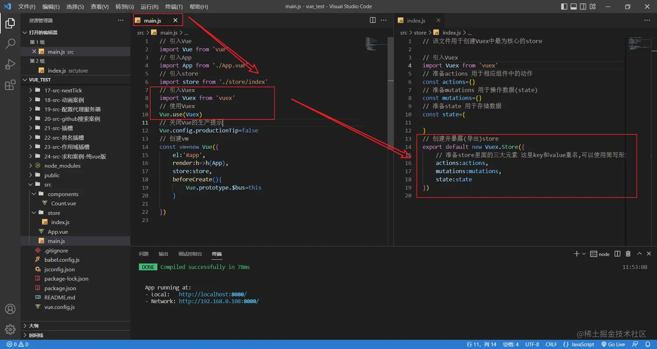Screen dimensions: 657x349
Task: Maximize the panel size with chevron up
Action: pos(639,254)
